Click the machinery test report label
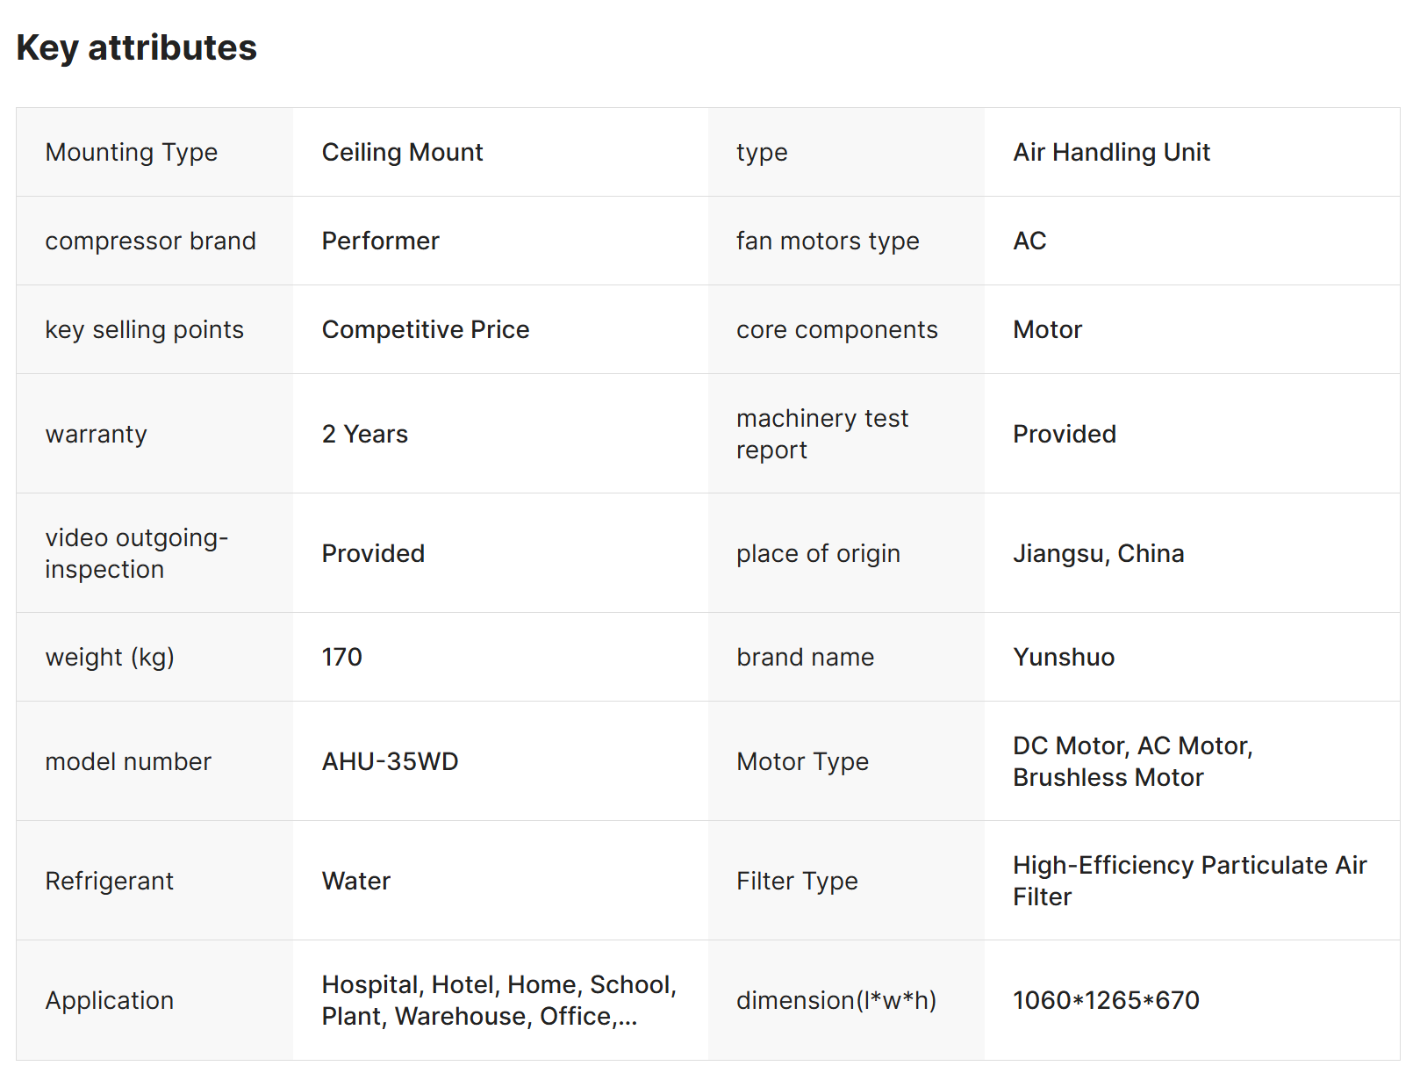The width and height of the screenshot is (1420, 1073). tap(822, 434)
